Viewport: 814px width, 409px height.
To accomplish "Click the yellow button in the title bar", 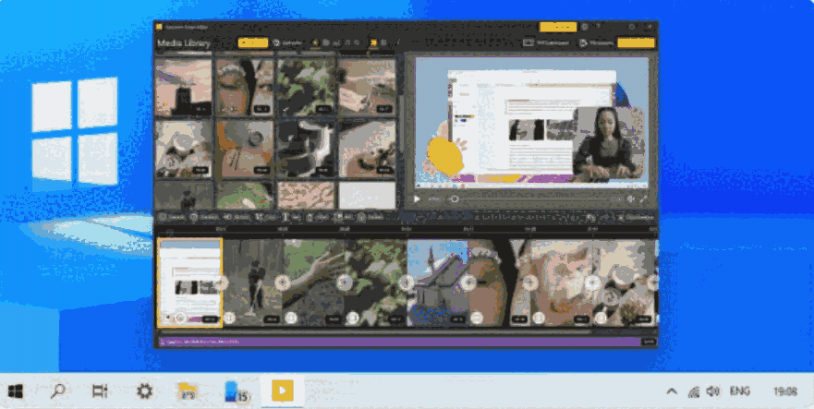I will [558, 27].
